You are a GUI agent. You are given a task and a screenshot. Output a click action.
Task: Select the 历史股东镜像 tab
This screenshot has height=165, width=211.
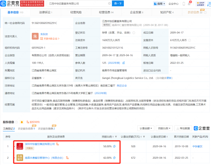(x=46, y=129)
